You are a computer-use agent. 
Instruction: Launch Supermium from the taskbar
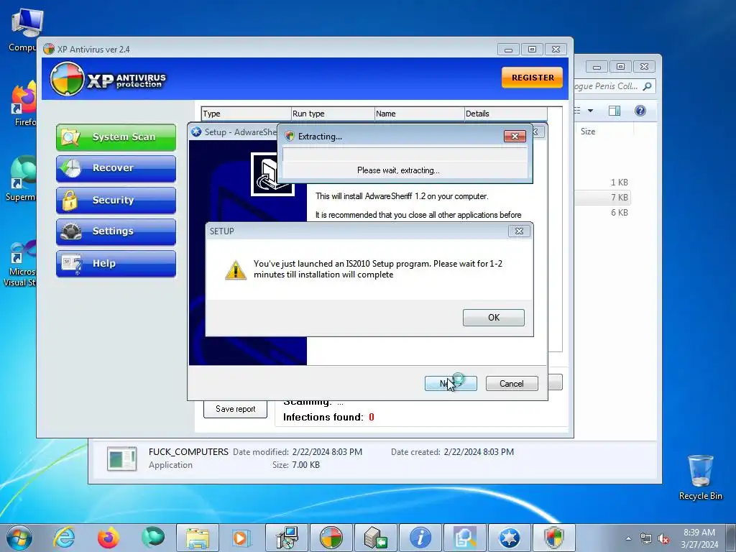click(153, 538)
